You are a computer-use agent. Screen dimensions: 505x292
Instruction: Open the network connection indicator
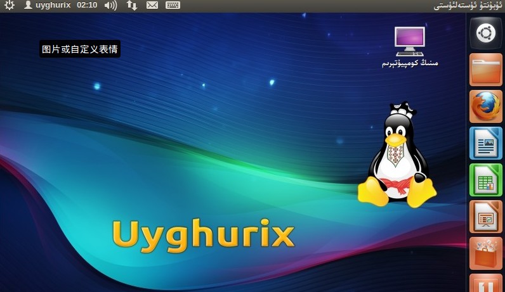pyautogui.click(x=131, y=5)
